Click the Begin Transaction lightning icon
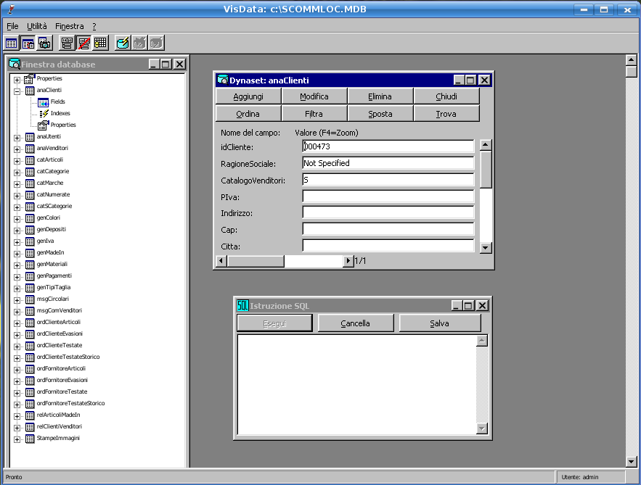This screenshot has width=641, height=485. (122, 43)
